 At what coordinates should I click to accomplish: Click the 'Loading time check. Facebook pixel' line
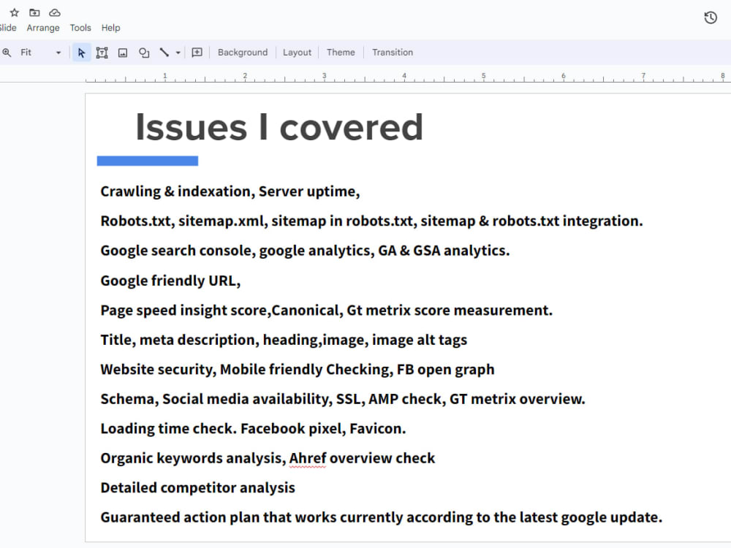tap(253, 429)
